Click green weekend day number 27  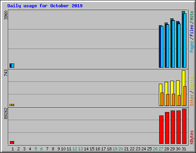click(161, 149)
